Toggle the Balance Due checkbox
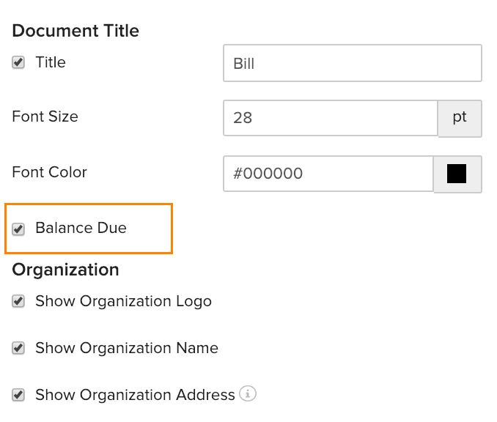 click(18, 229)
